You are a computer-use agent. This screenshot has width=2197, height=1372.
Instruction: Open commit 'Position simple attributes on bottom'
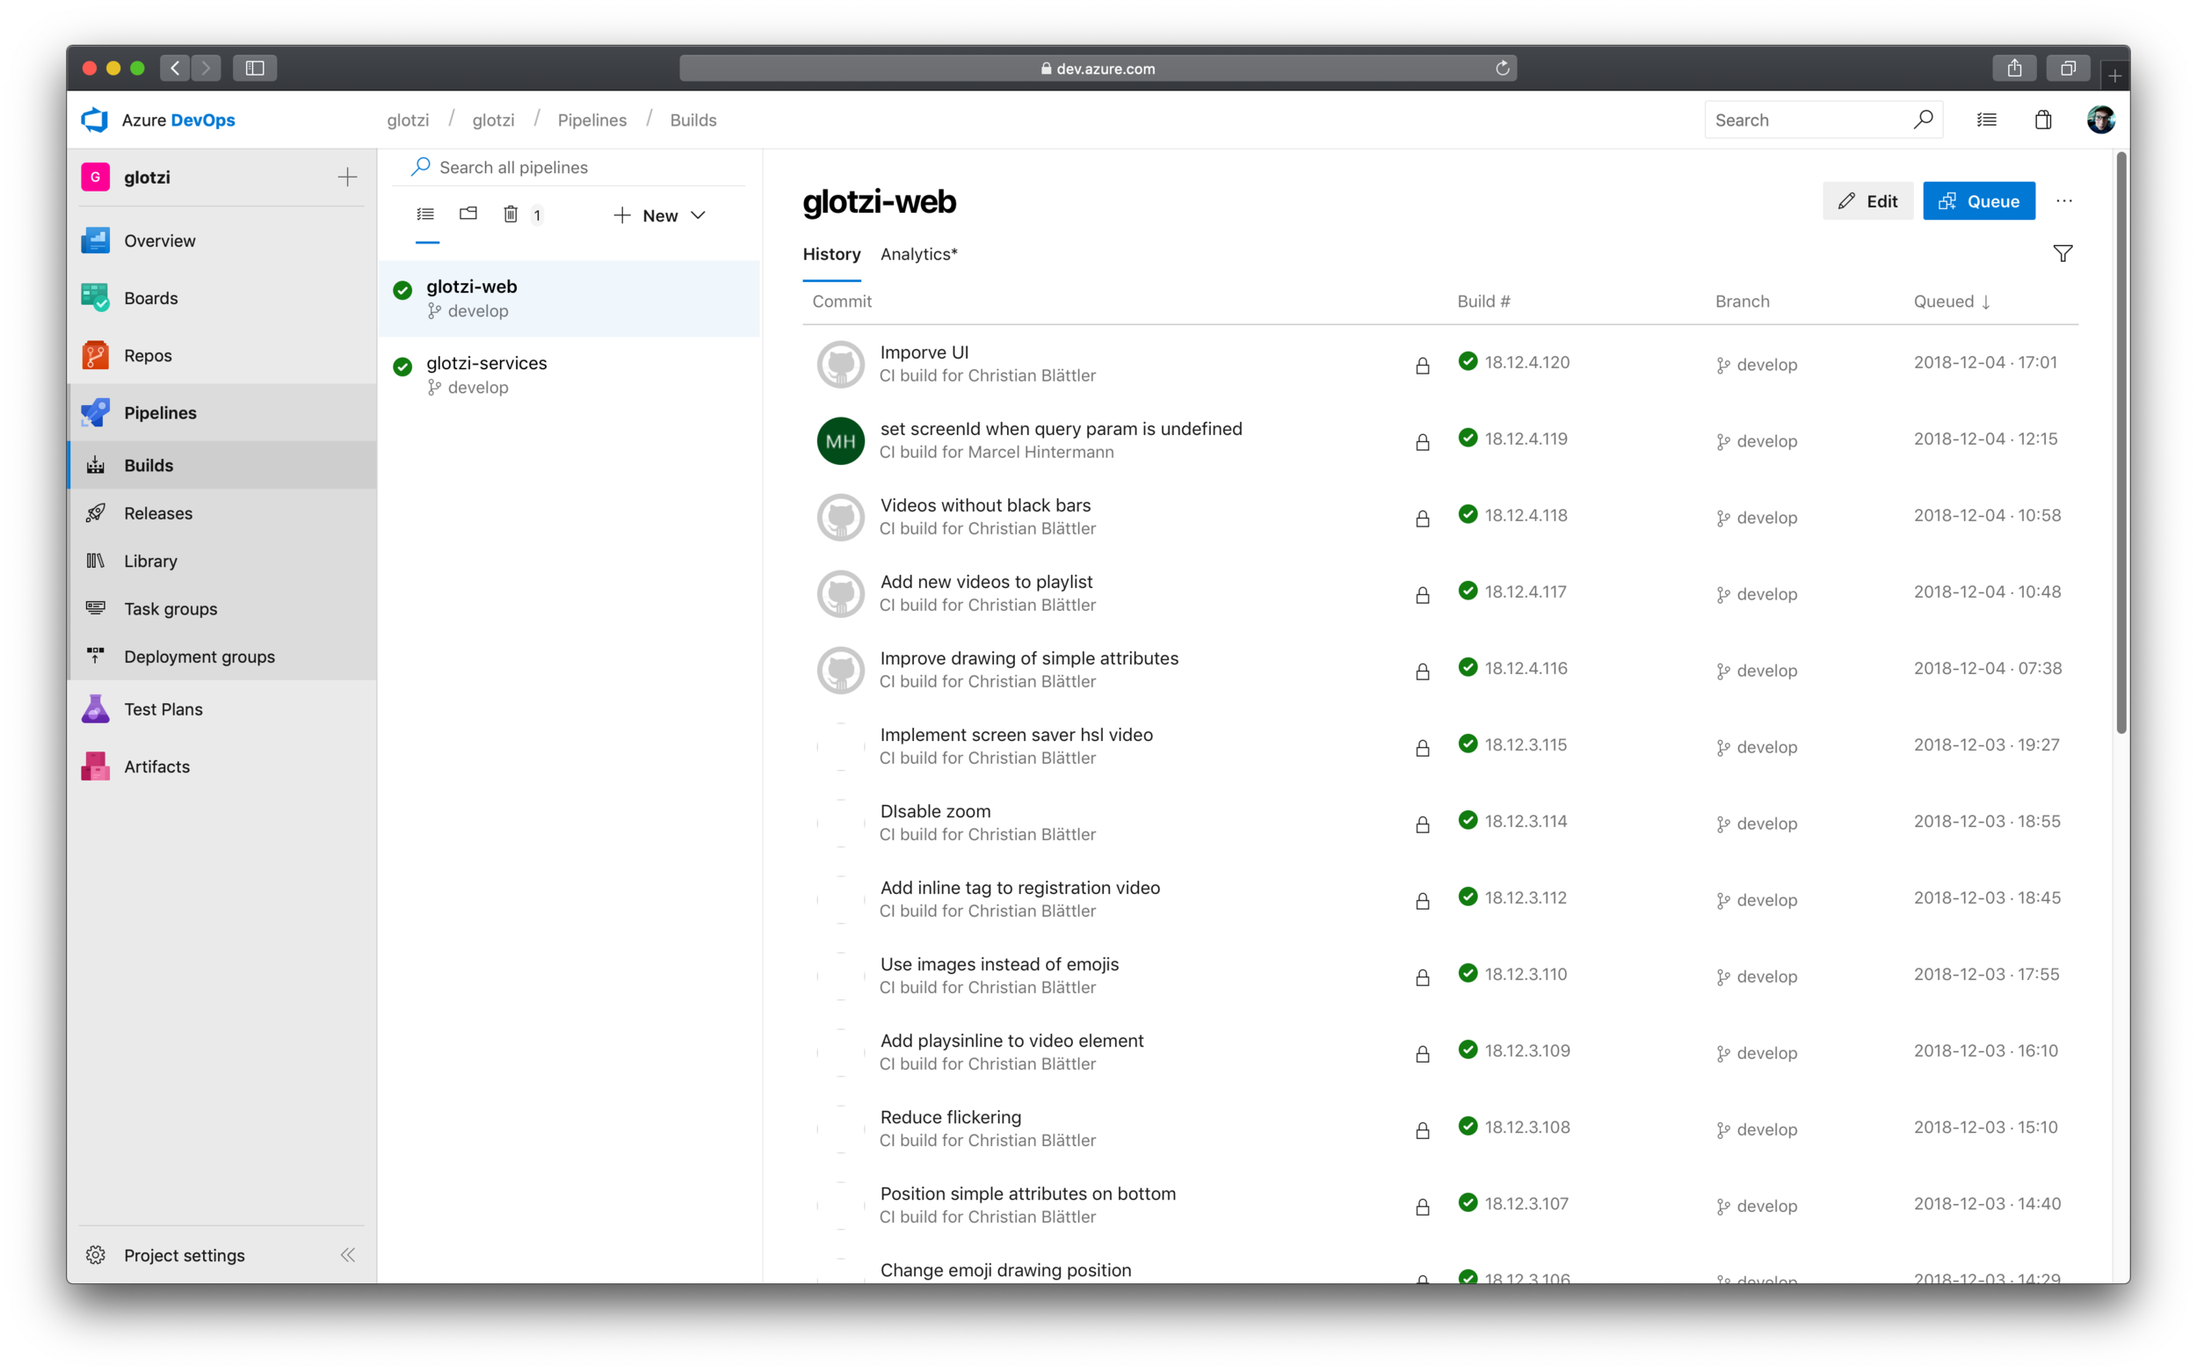coord(1027,1194)
